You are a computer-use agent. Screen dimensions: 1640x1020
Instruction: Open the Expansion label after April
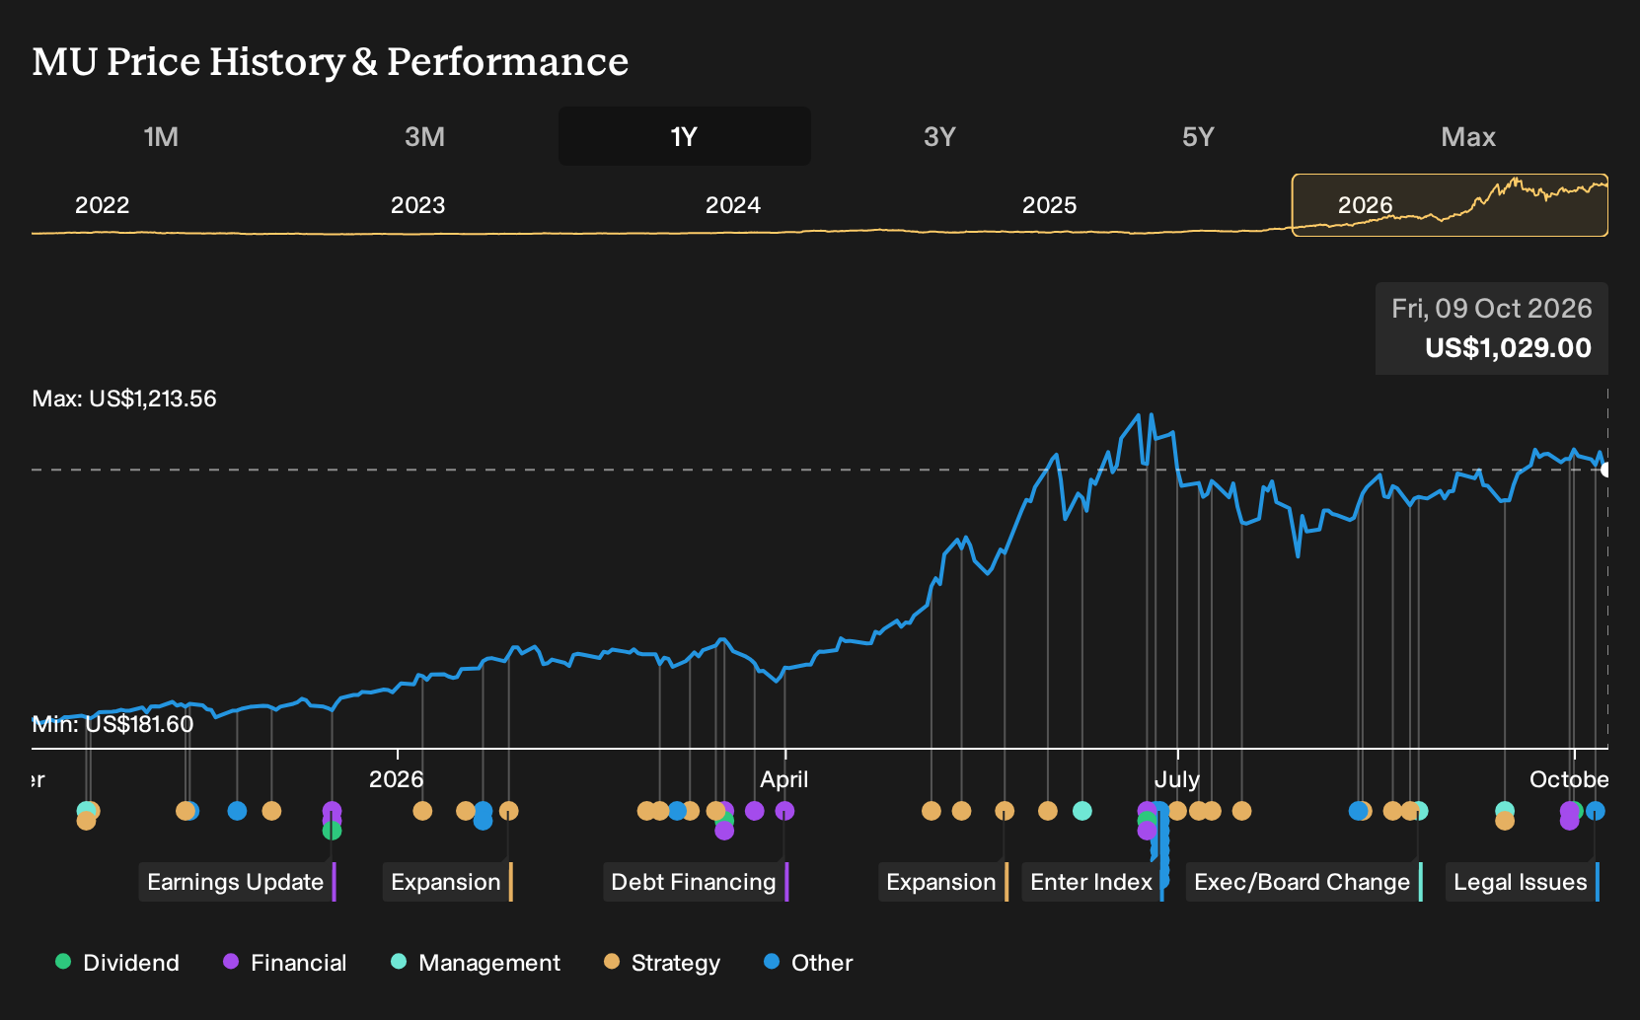943,882
